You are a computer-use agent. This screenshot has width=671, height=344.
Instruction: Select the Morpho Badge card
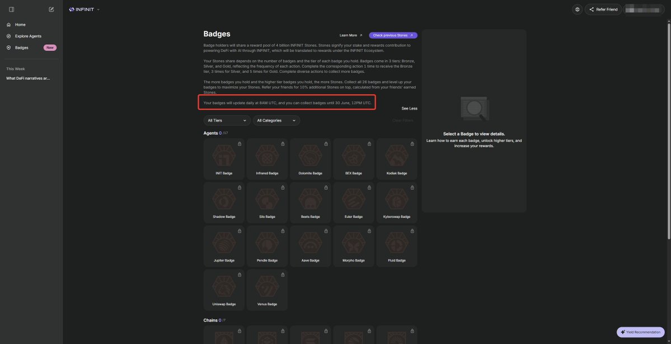coord(354,246)
